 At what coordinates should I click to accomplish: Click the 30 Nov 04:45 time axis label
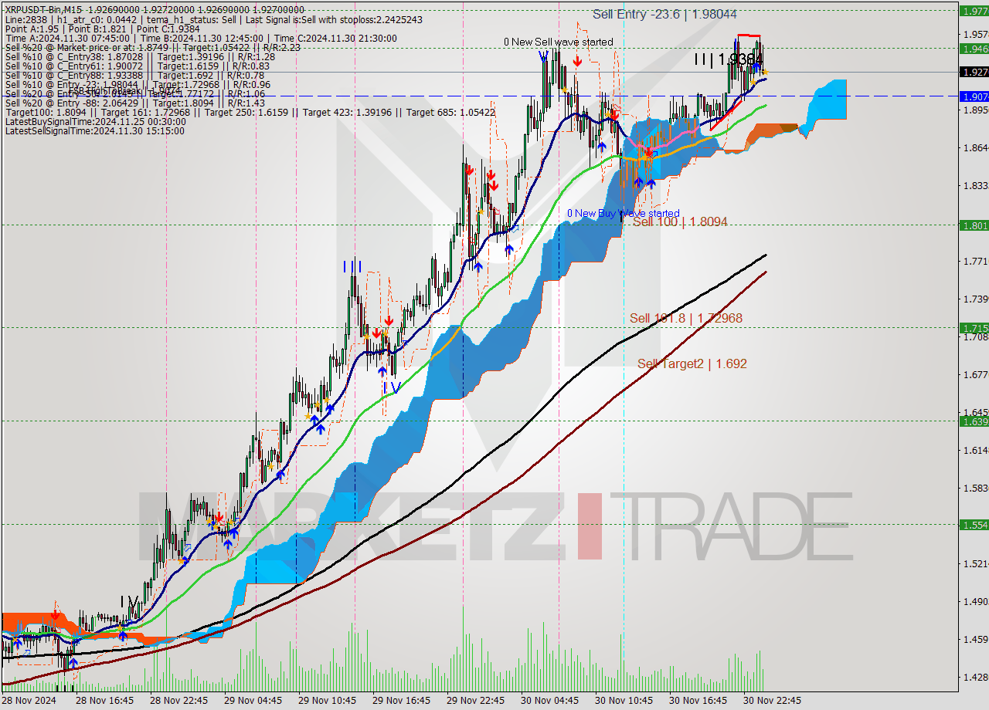[549, 701]
